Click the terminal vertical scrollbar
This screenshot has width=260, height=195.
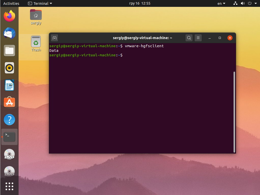pyautogui.click(x=234, y=112)
